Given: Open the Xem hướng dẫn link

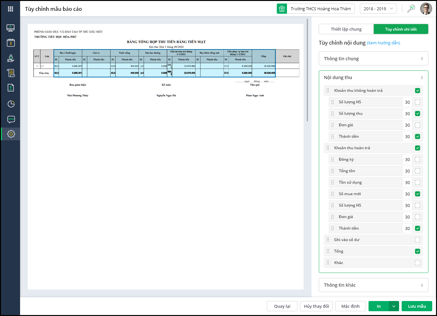Looking at the screenshot, I should (383, 43).
